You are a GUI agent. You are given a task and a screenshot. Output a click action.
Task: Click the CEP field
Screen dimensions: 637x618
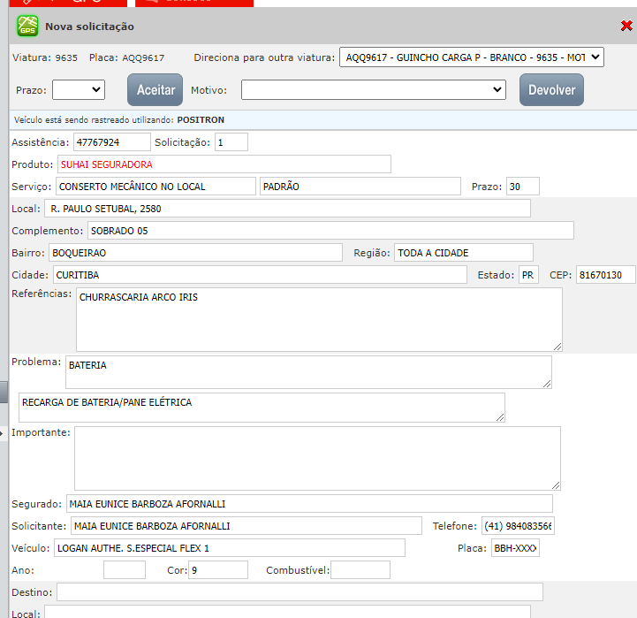[x=605, y=275]
